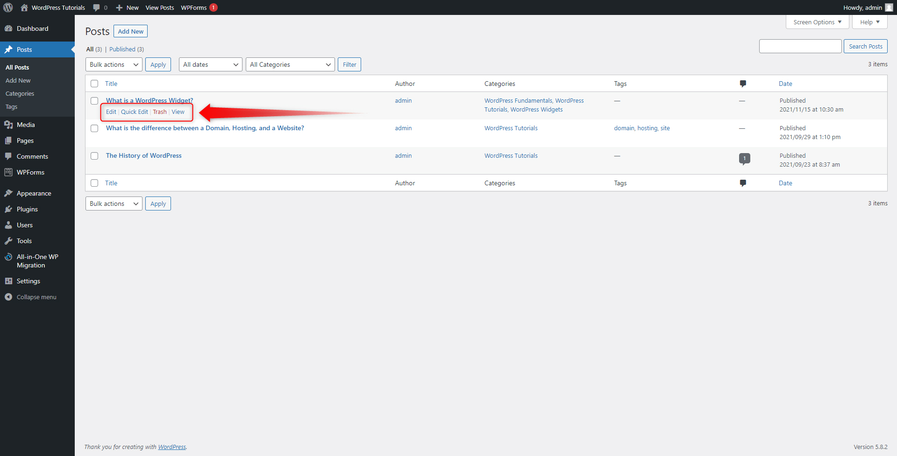The height and width of the screenshot is (456, 897).
Task: Open the admin avatar in top bar
Action: pyautogui.click(x=889, y=7)
